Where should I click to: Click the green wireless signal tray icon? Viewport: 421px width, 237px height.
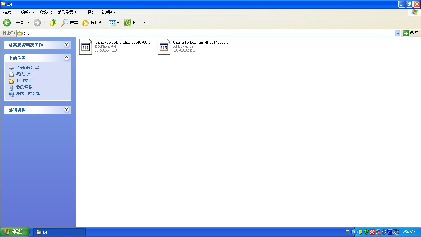[366, 232]
